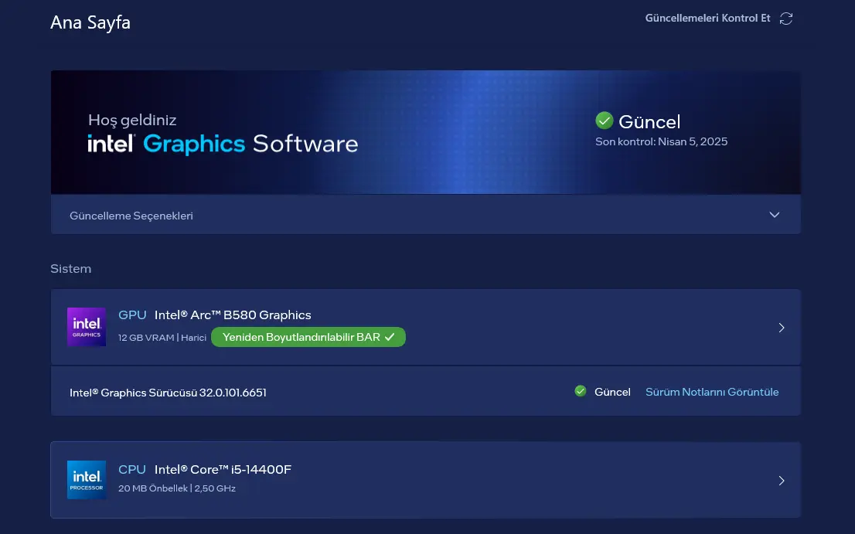Click the Intel Processor blue logo
855x534 pixels.
86,479
